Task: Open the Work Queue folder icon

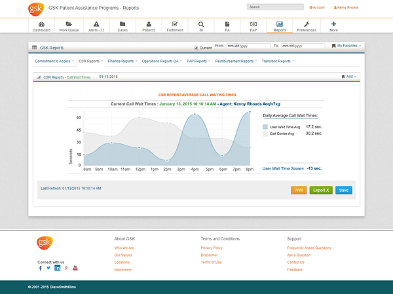Action: tap(69, 24)
